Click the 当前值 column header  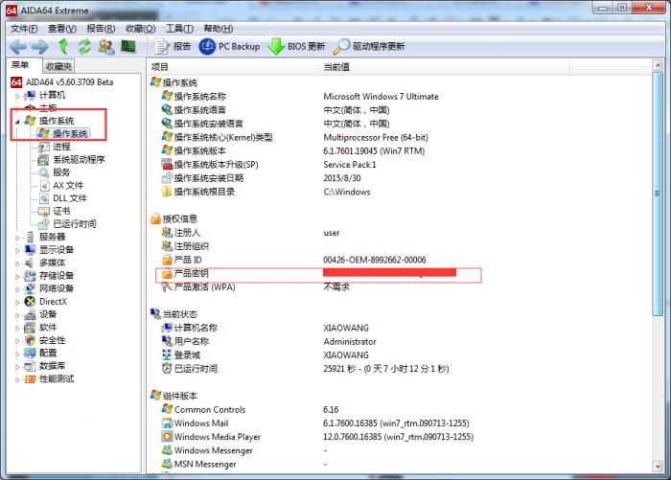click(x=444, y=67)
